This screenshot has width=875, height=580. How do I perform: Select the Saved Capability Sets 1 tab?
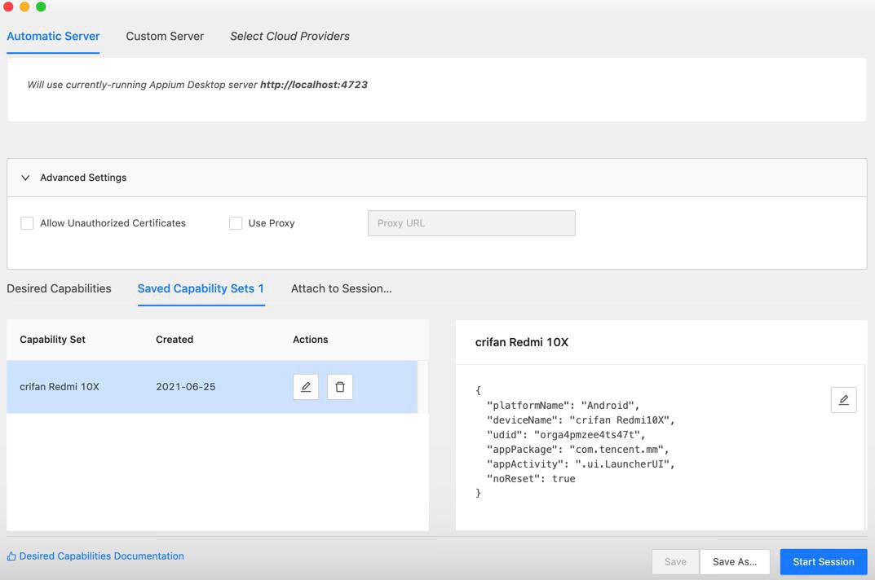[x=201, y=288]
